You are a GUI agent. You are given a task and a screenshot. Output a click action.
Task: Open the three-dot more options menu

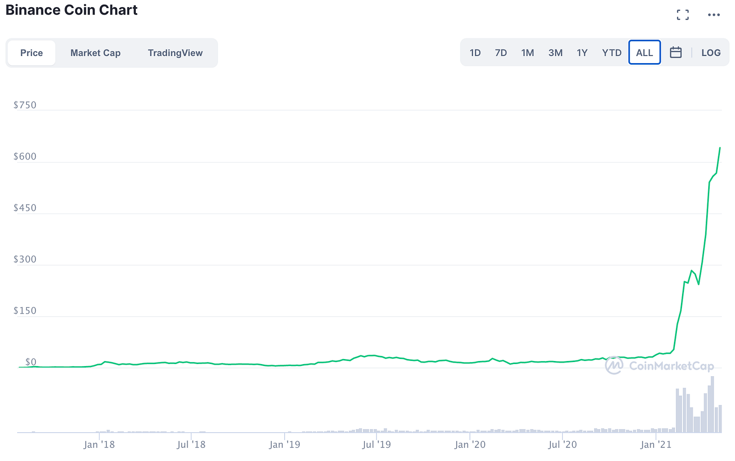pyautogui.click(x=714, y=15)
